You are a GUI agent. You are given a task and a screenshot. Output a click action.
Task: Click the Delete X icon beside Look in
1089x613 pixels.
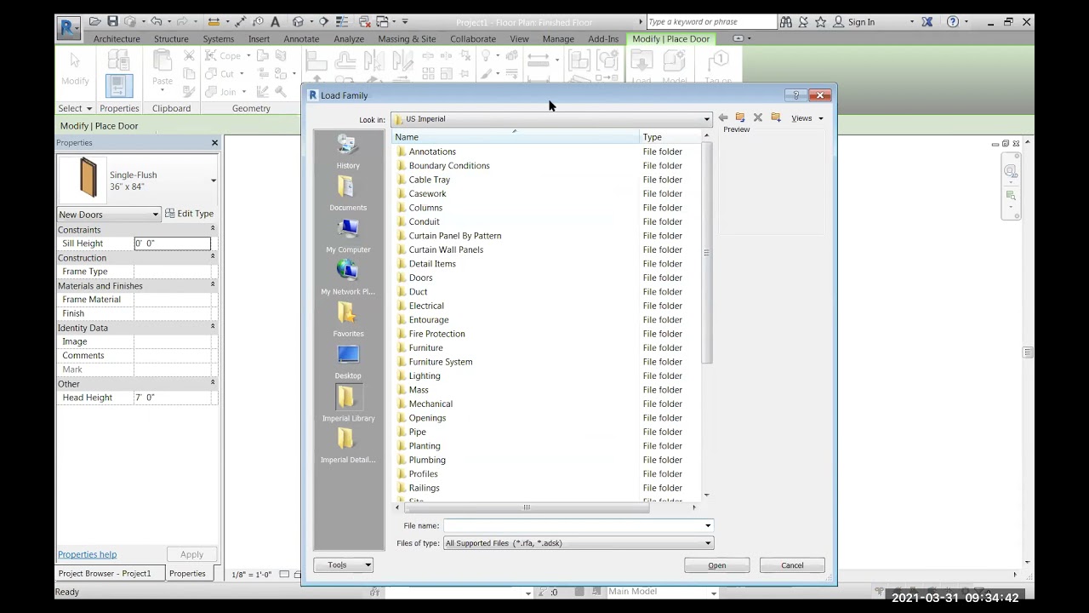click(x=758, y=118)
